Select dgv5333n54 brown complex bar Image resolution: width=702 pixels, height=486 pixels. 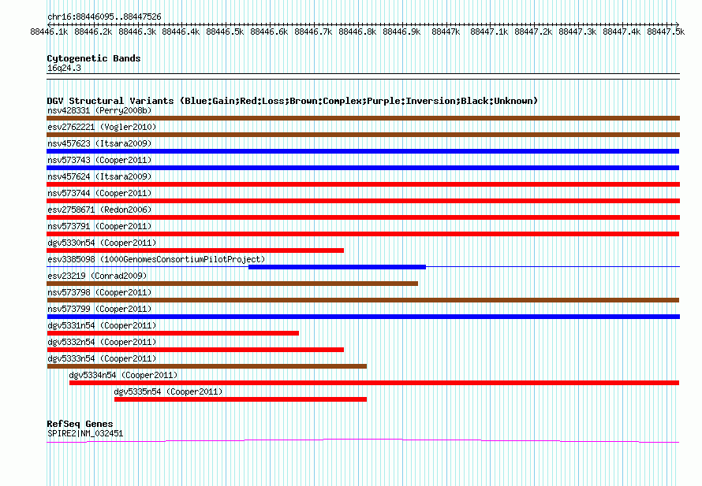tap(207, 366)
